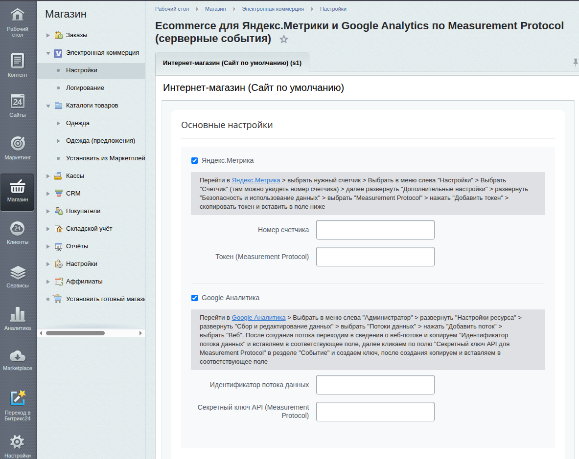The image size is (579, 459).
Task: Go to Электронная коммерция breadcrumb
Action: [273, 9]
